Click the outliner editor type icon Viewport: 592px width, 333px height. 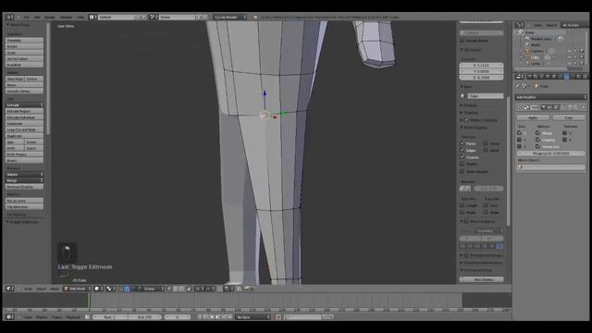tap(520, 25)
